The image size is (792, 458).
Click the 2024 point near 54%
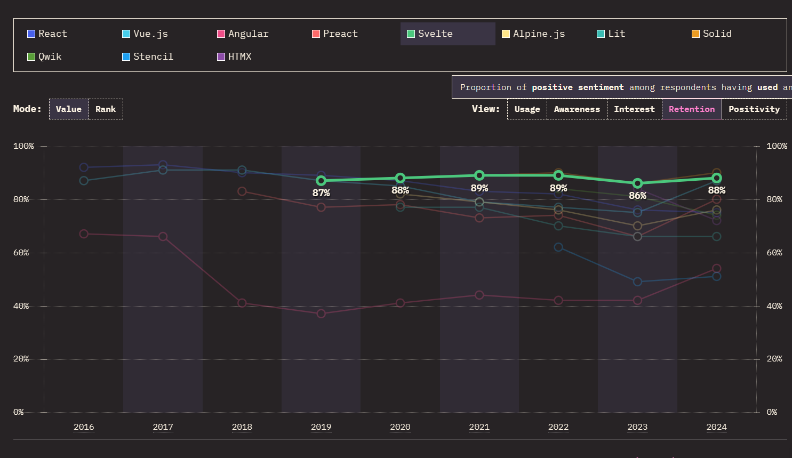tap(717, 269)
